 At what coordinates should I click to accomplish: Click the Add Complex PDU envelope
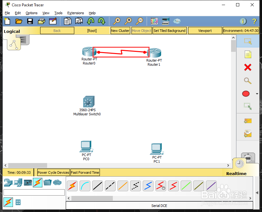pos(248,134)
